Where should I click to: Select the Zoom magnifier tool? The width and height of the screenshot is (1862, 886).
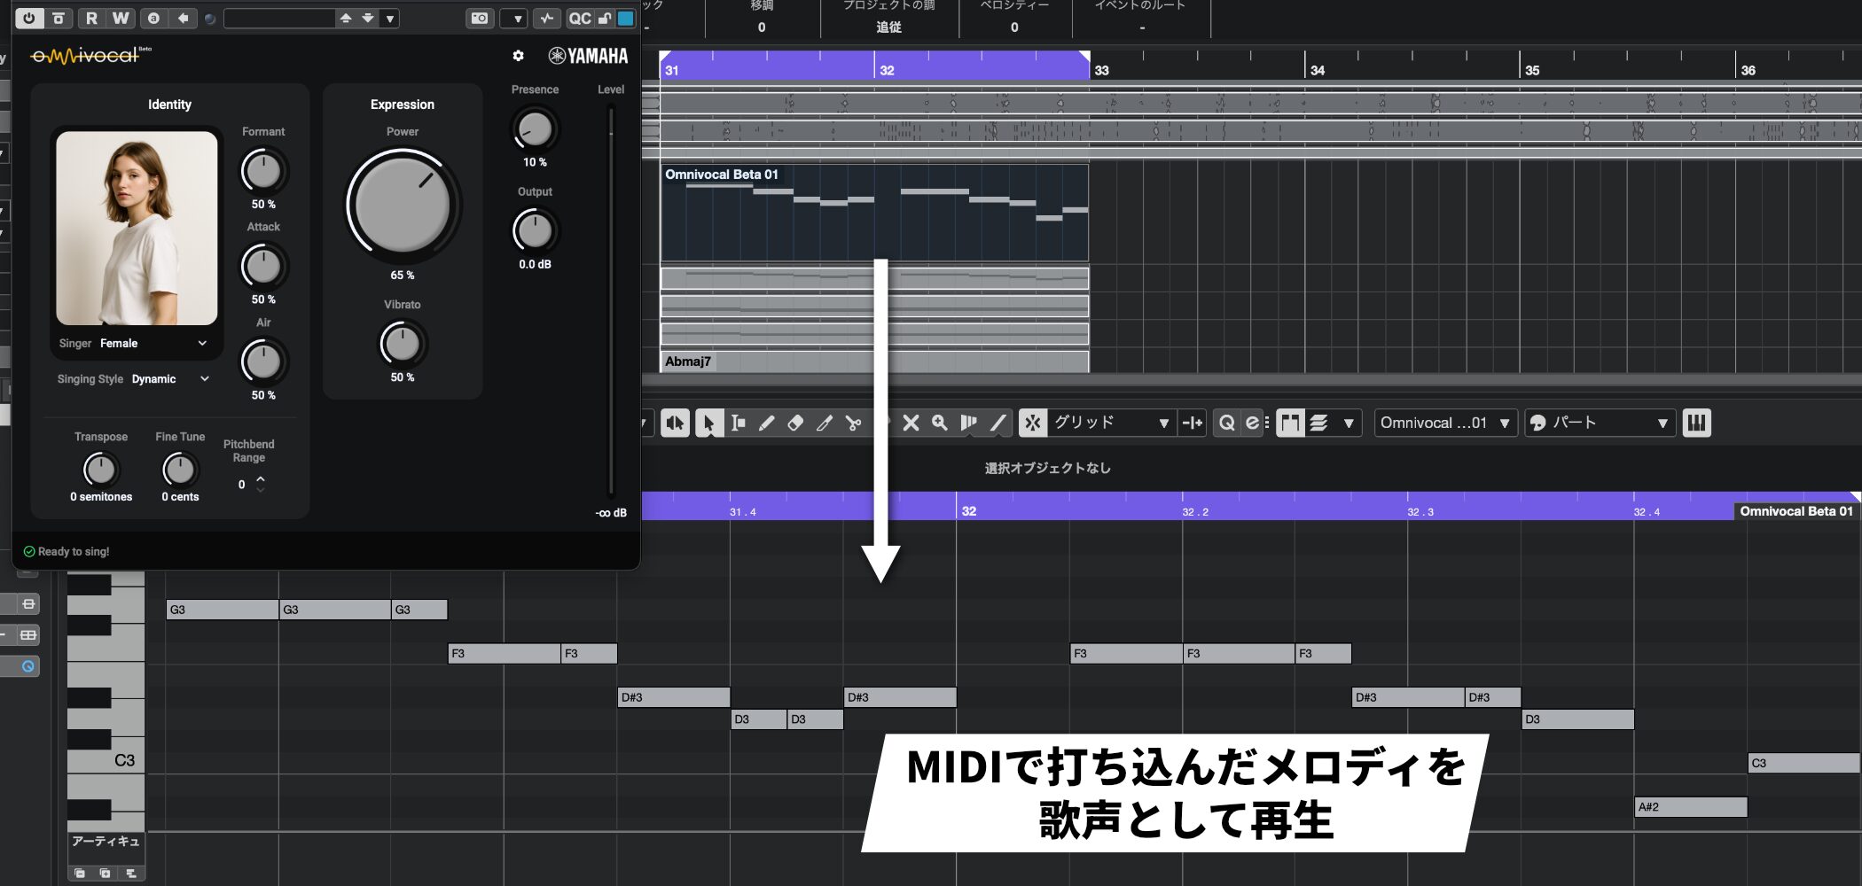pos(940,424)
